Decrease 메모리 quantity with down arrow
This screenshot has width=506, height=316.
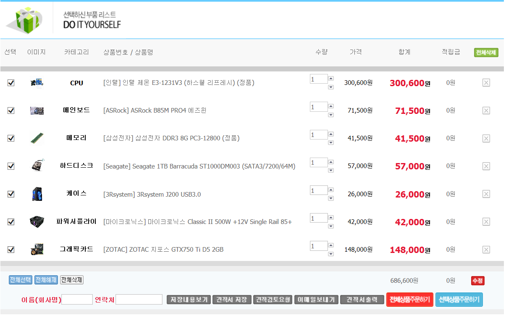pos(331,142)
